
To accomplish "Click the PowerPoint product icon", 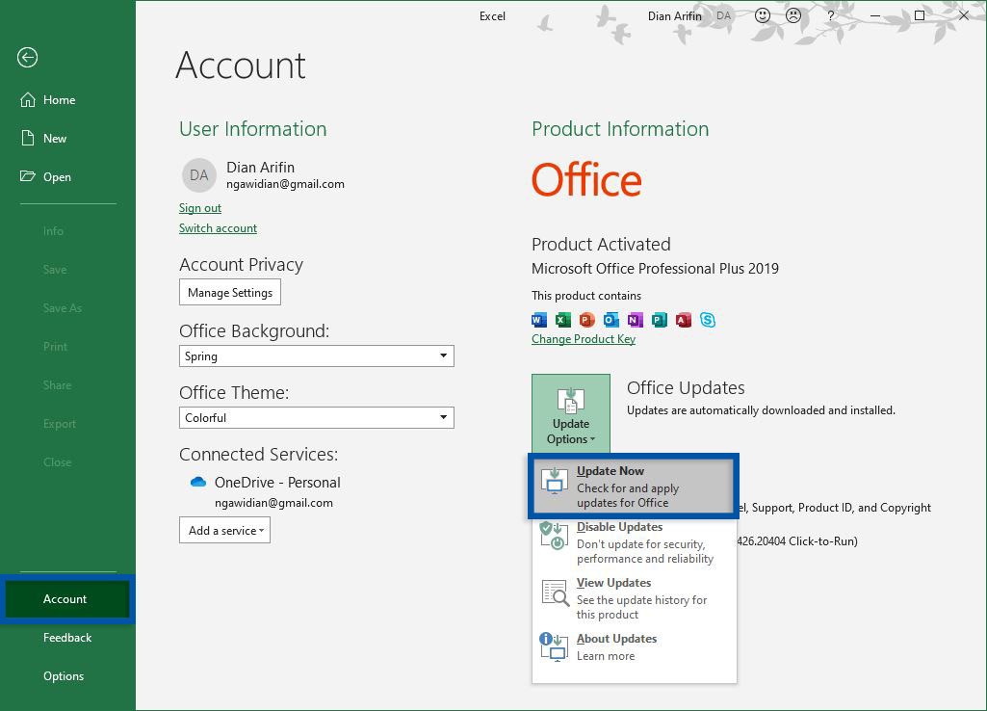I will coord(586,319).
